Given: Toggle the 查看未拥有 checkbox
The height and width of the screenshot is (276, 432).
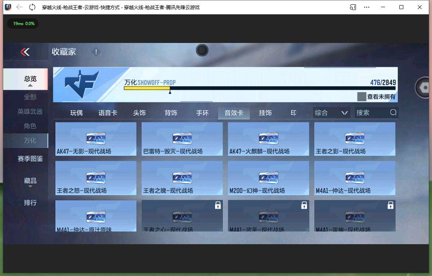Looking at the screenshot, I should click(x=362, y=97).
